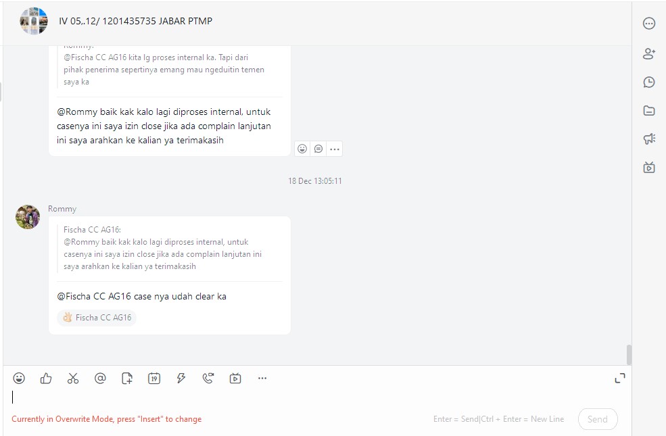666x436 pixels.
Task: Expand the message input box
Action: [619, 379]
